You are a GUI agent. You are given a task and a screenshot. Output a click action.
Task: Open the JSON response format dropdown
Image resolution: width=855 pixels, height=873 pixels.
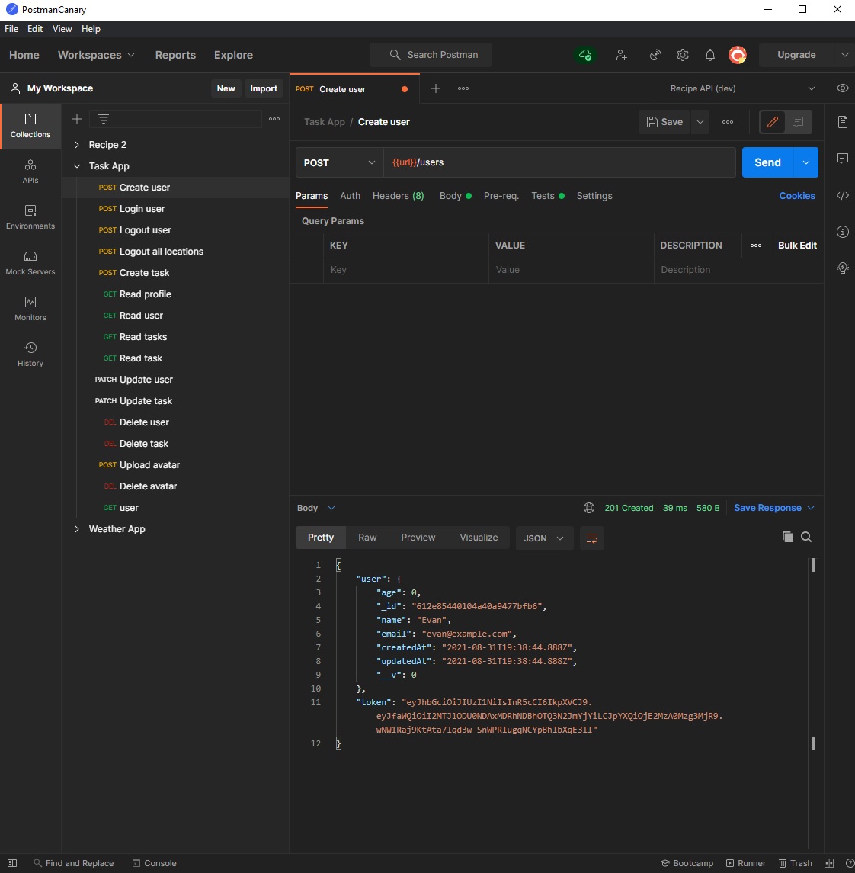[x=544, y=538]
